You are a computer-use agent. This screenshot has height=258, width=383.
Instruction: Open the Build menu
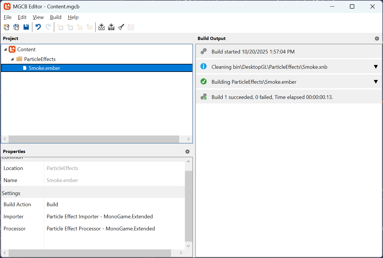click(55, 17)
